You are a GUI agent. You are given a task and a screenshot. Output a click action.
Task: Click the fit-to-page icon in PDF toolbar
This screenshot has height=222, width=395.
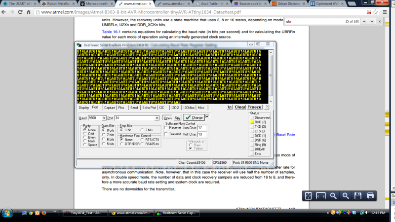click(308, 196)
